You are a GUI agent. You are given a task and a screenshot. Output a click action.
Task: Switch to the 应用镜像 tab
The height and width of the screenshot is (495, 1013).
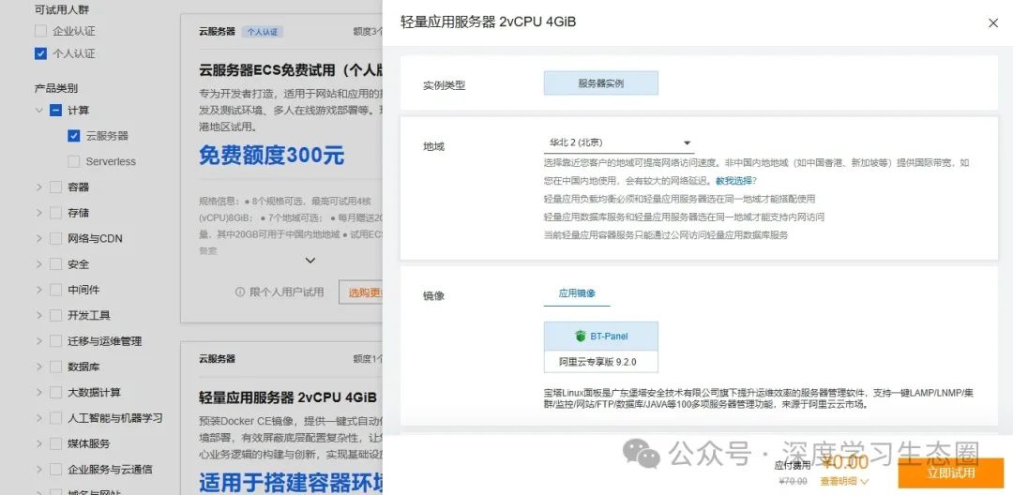pos(577,293)
